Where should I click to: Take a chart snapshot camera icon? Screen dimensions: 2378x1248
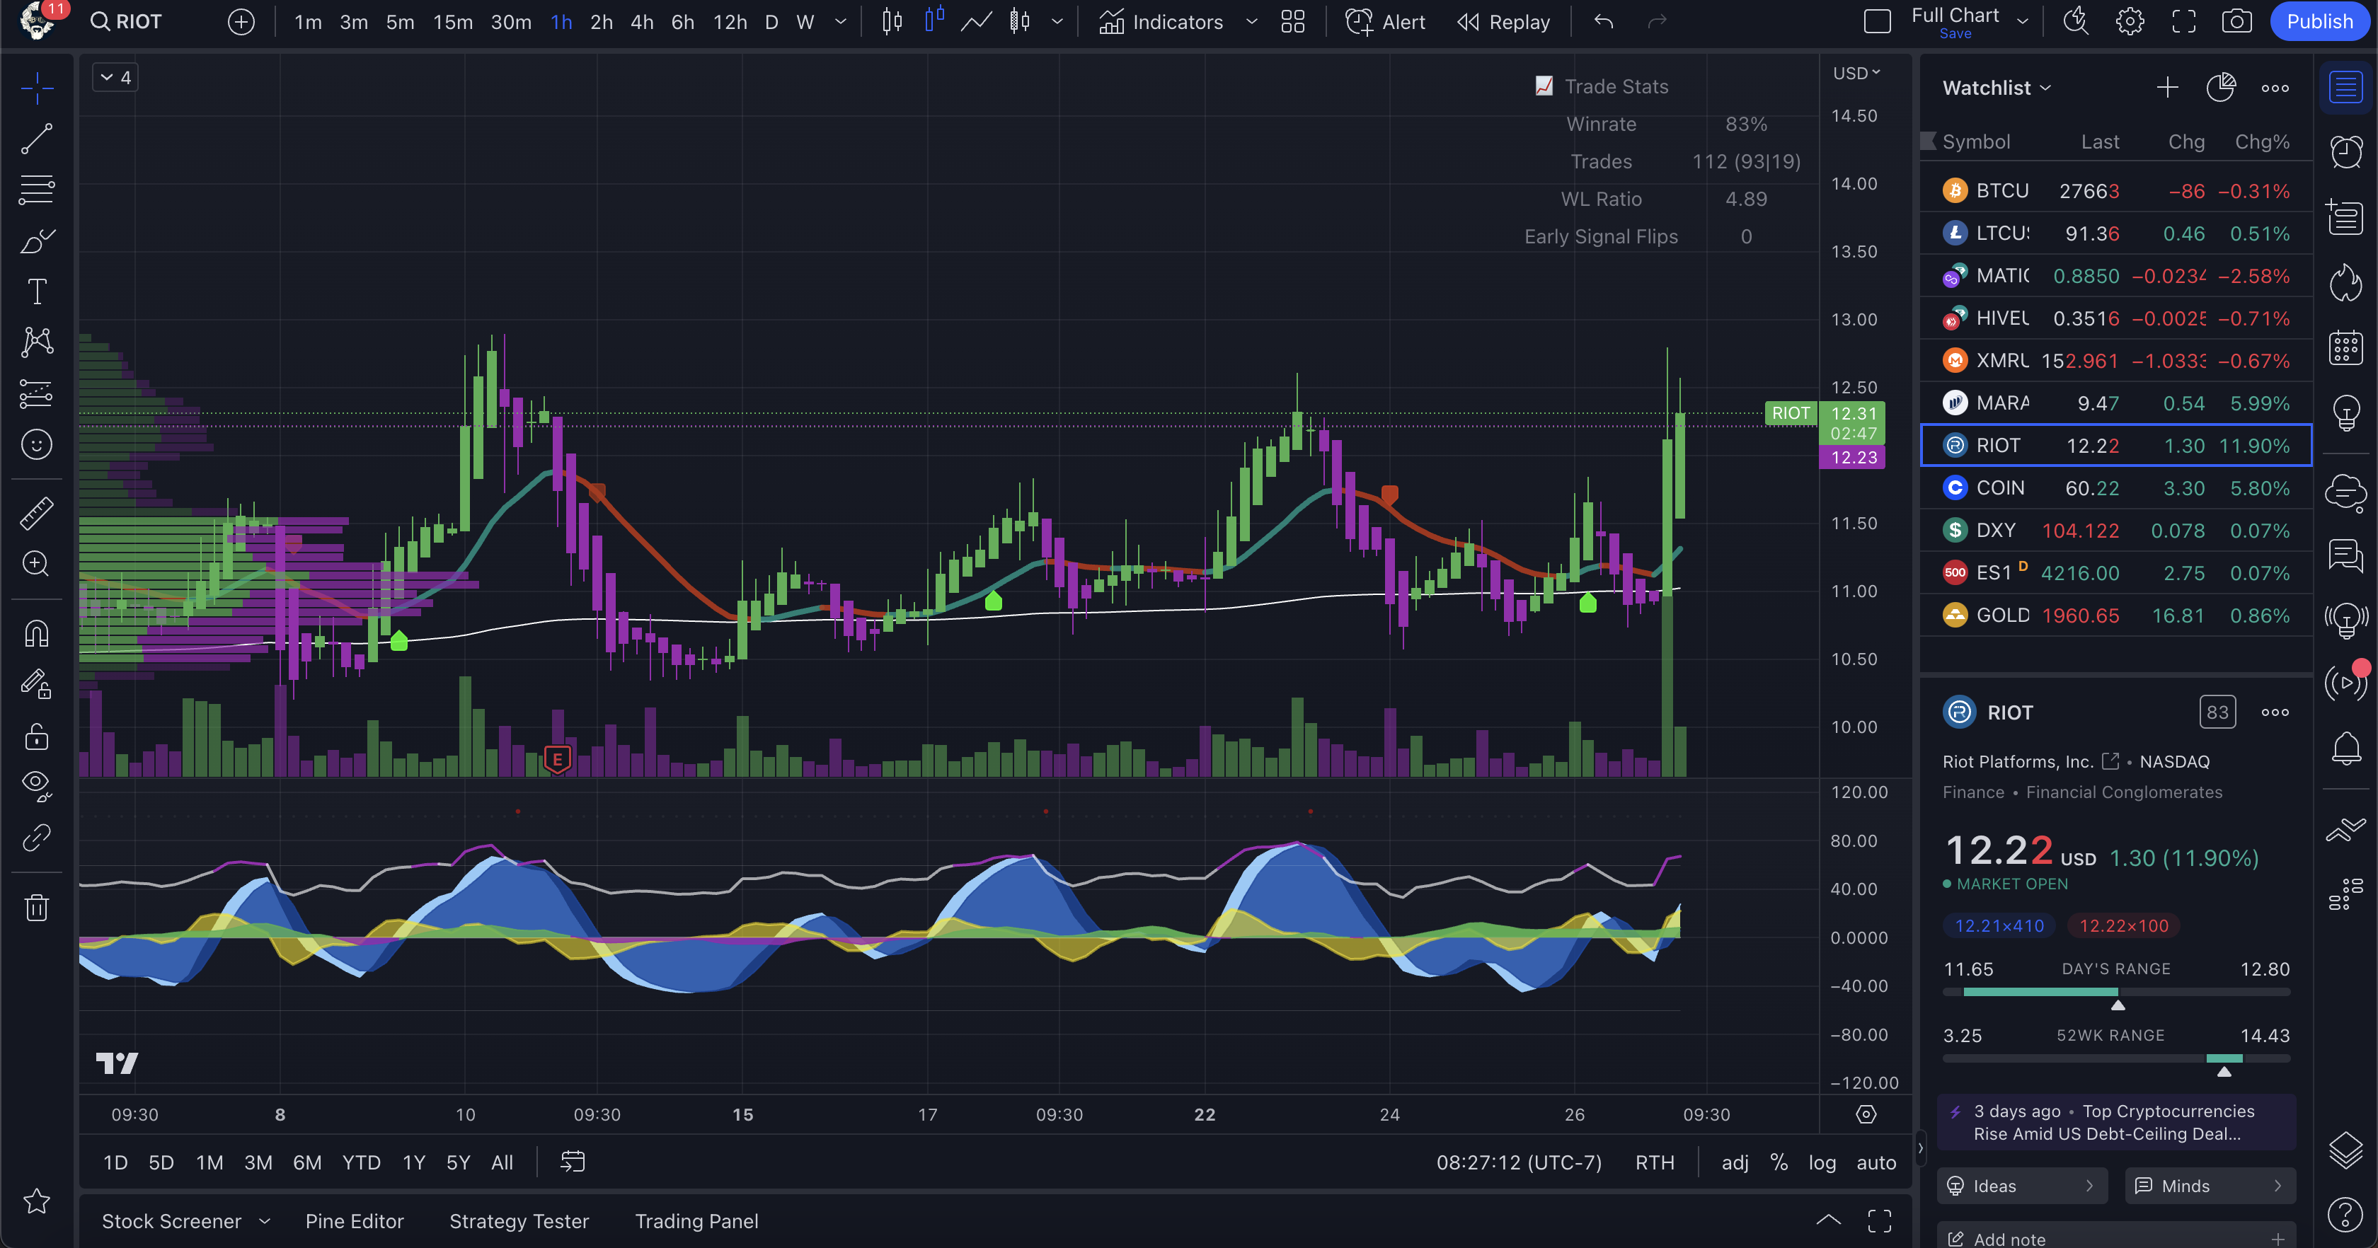2236,22
